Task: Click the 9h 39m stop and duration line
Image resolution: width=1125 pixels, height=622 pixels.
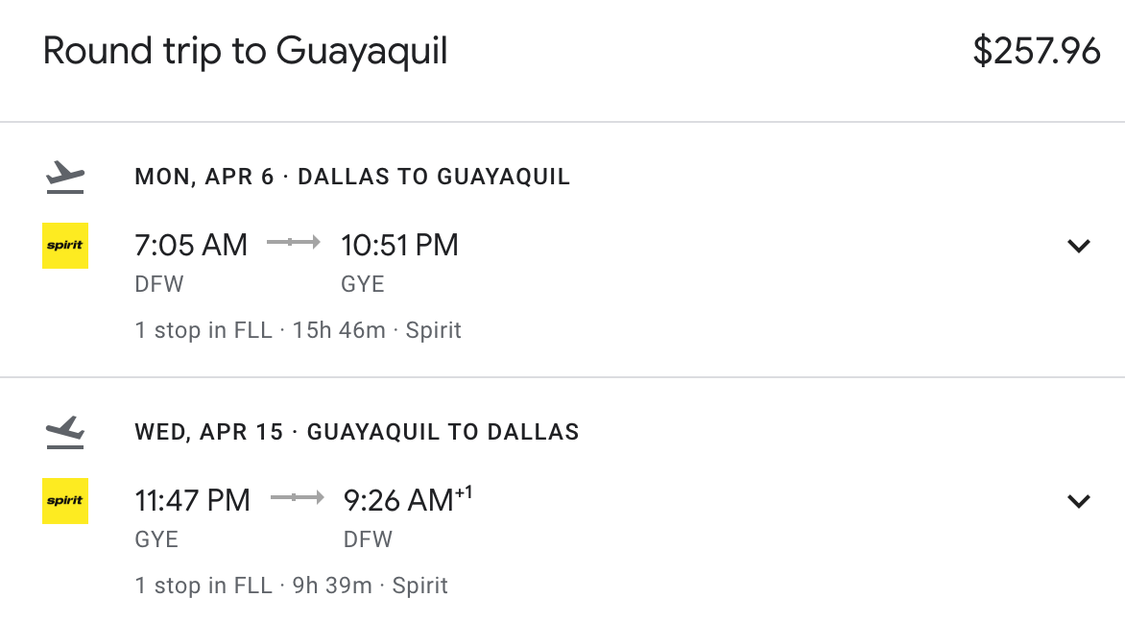Action: coord(292,586)
